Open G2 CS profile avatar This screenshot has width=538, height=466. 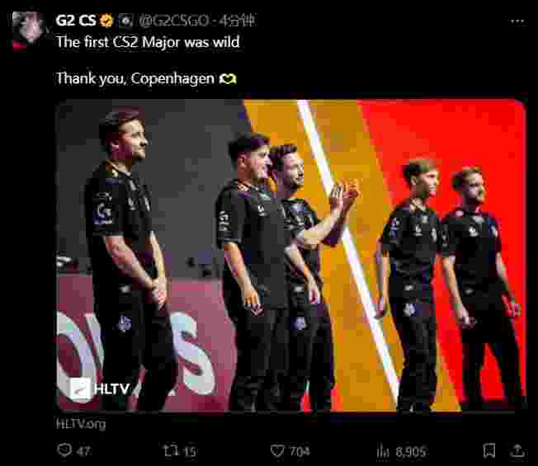click(28, 31)
